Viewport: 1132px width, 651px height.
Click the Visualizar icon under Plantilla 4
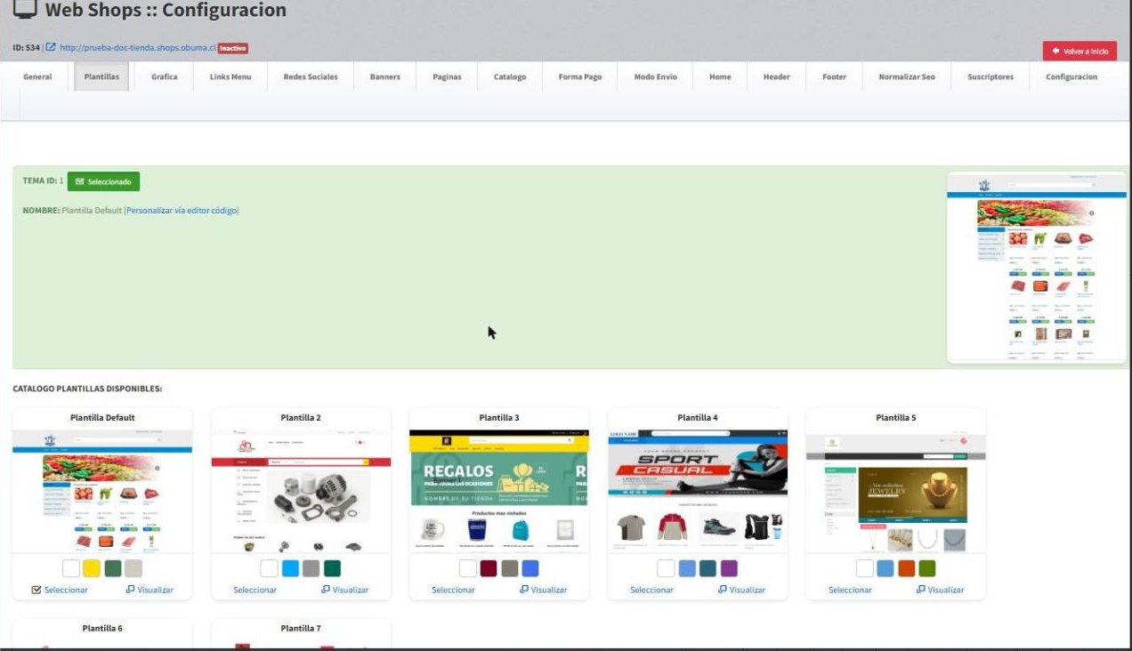pyautogui.click(x=723, y=590)
